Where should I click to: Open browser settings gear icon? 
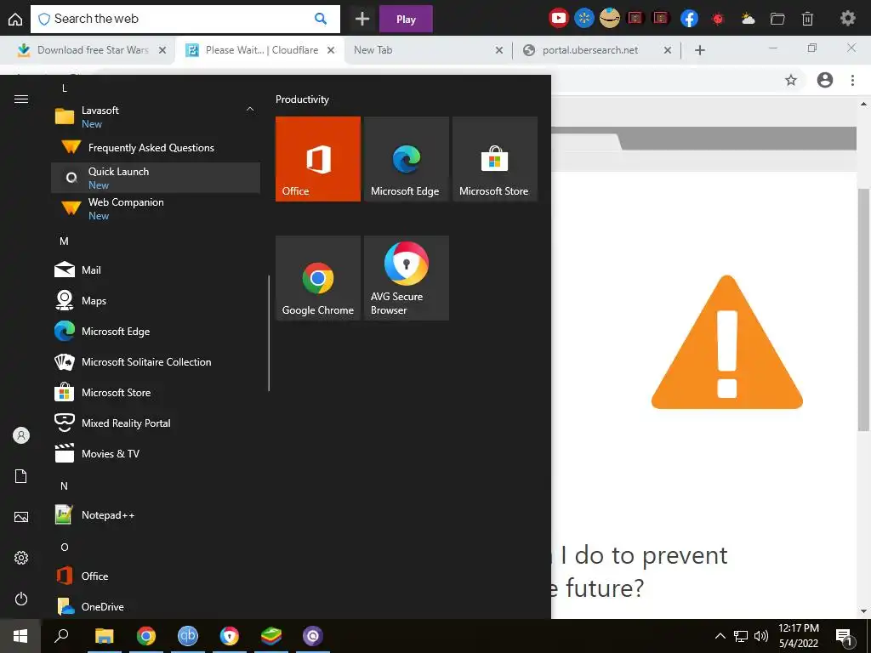pyautogui.click(x=848, y=19)
